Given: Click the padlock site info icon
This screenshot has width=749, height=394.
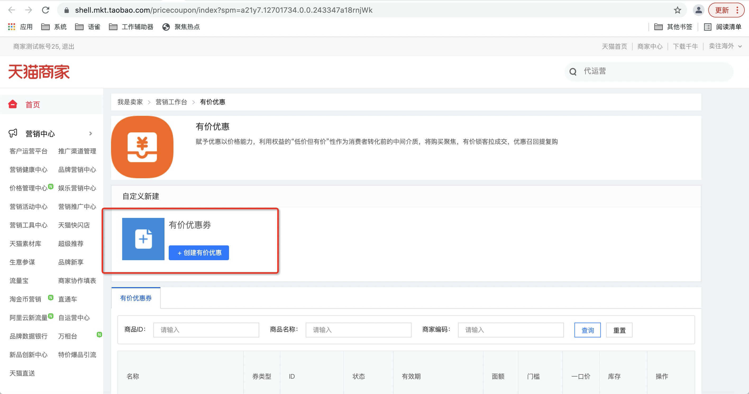Looking at the screenshot, I should coord(67,11).
